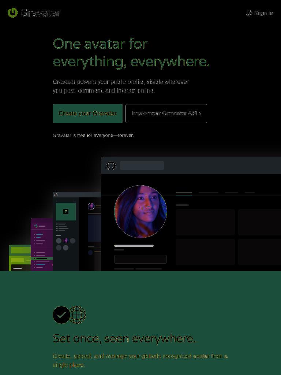
Task: Click the first underlined tab in GitHub mockup
Action: click(x=184, y=193)
